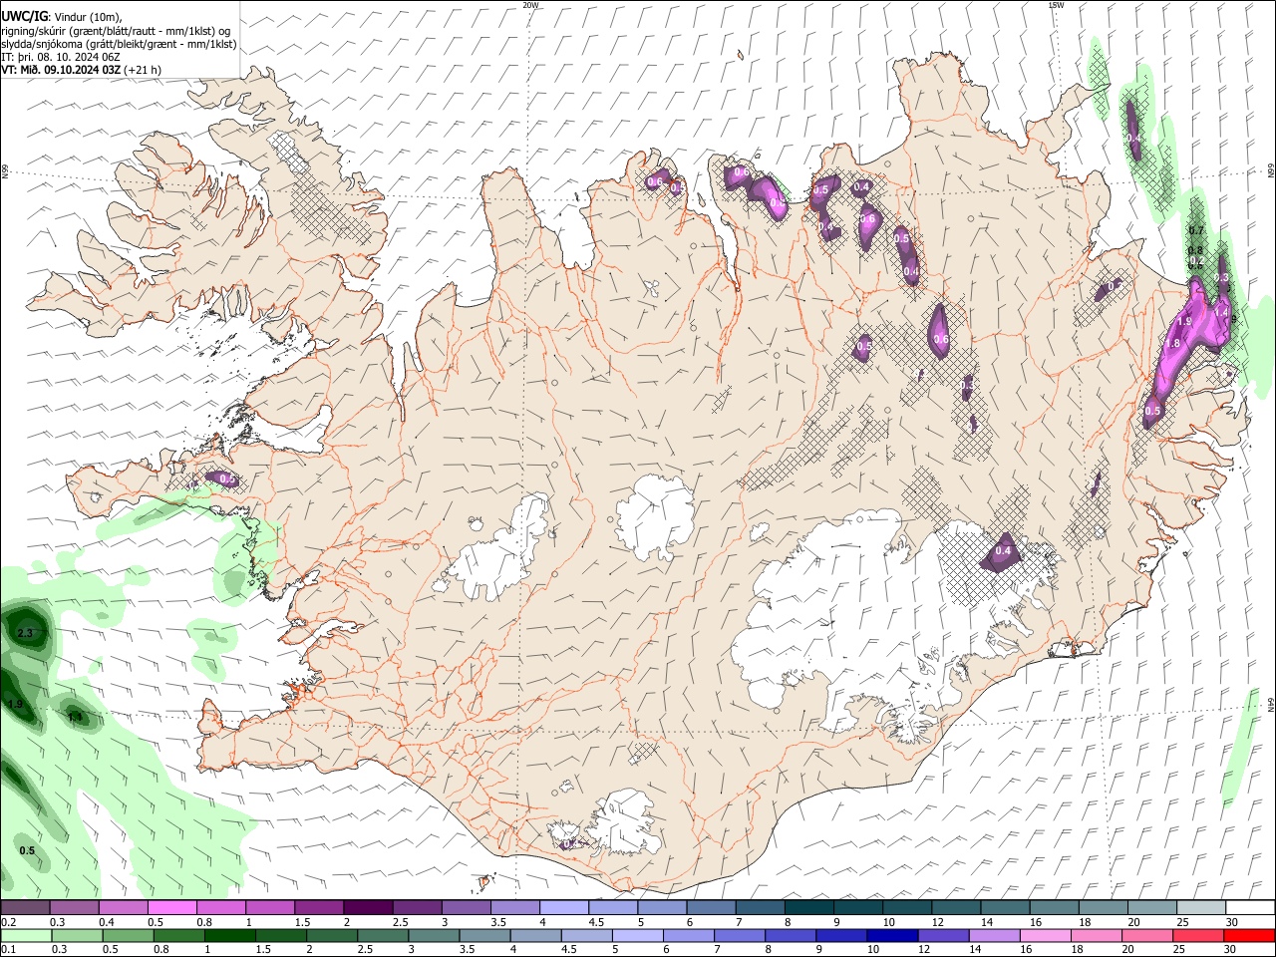Pick the dark mauve legend swatch labelled 0.2
The height and width of the screenshot is (957, 1276).
click(25, 907)
